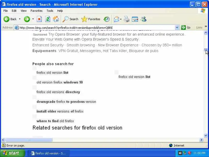The image size is (209, 157).
Task: Click 'Enhanced Security' ad text
Action: [x=48, y=45]
